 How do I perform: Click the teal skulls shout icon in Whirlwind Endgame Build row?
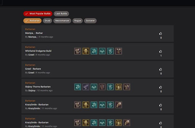point(102,51)
